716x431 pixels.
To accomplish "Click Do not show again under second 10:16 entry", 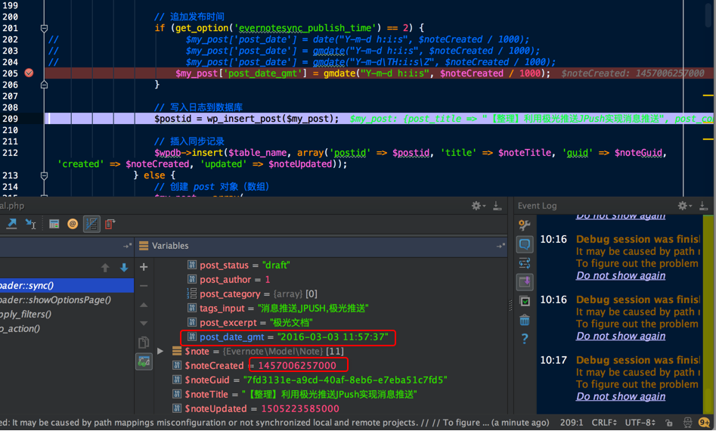I will (621, 336).
